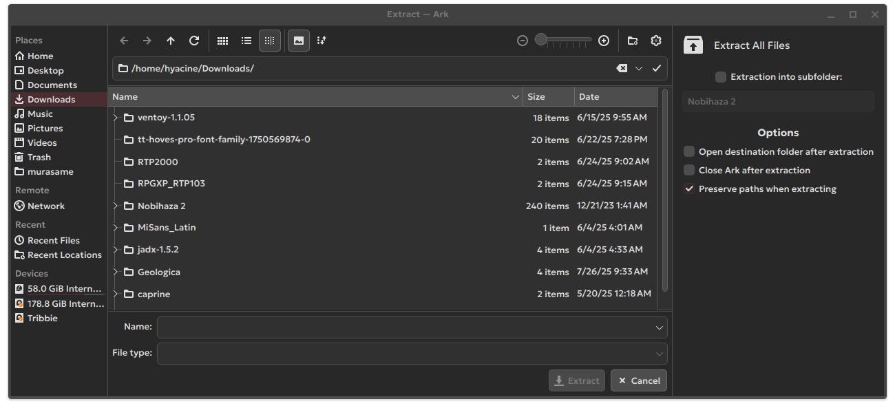This screenshot has height=410, width=895.
Task: Create a new folder
Action: click(633, 41)
